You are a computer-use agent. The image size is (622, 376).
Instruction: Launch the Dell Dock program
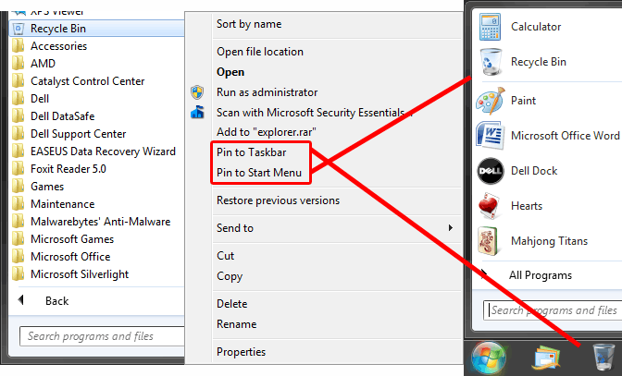coord(490,171)
